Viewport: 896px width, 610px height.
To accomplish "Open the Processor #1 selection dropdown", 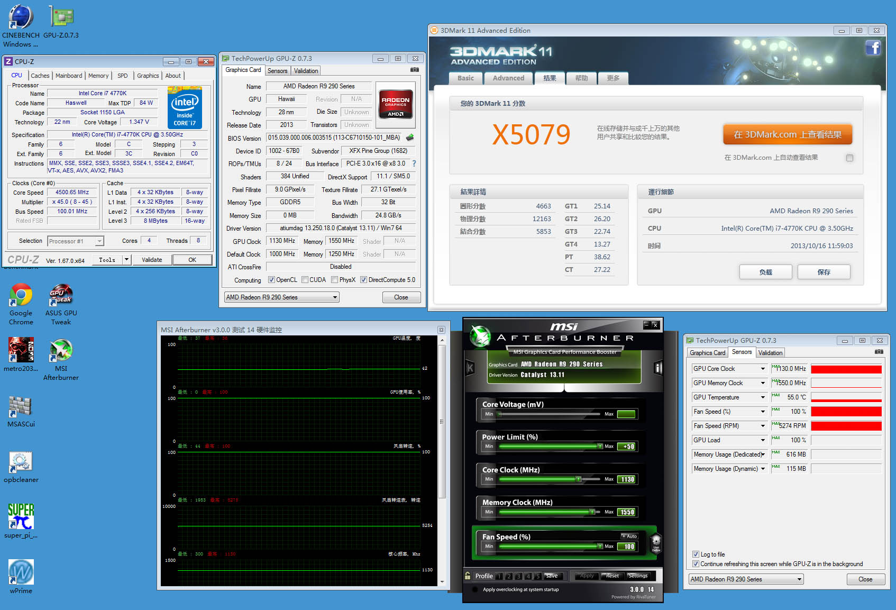I will click(x=99, y=241).
